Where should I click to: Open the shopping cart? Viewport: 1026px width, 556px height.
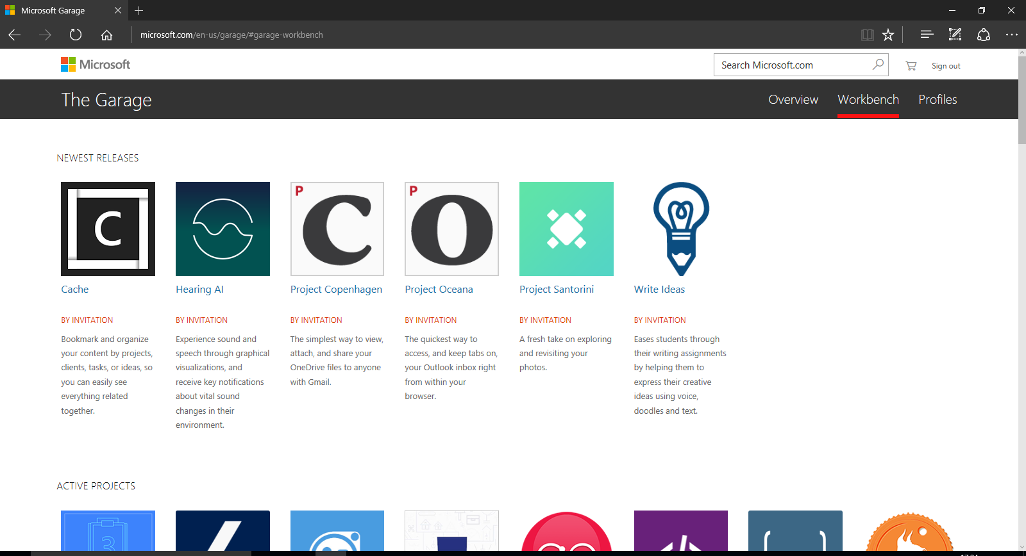[911, 65]
